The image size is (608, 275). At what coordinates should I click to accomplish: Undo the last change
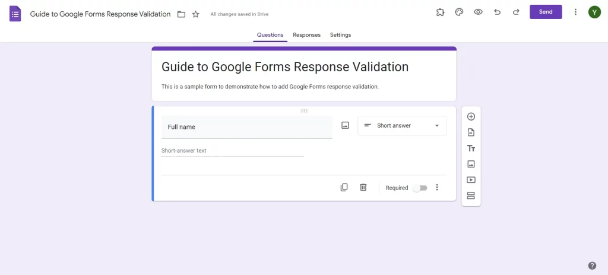pos(497,12)
